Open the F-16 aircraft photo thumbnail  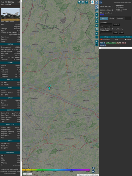tap(10, 14)
